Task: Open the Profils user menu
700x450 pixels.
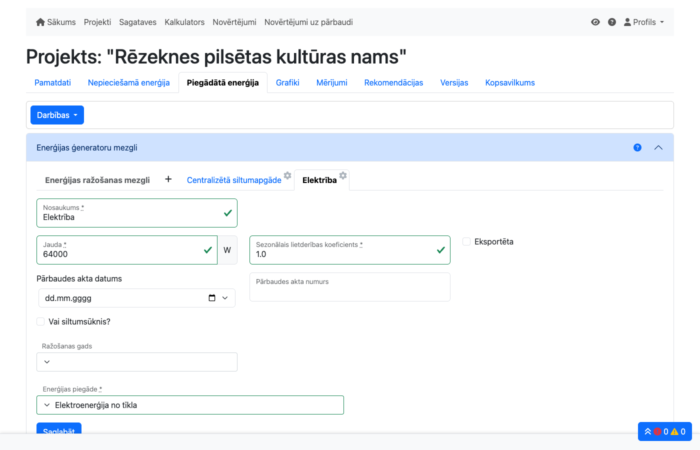Action: (644, 22)
